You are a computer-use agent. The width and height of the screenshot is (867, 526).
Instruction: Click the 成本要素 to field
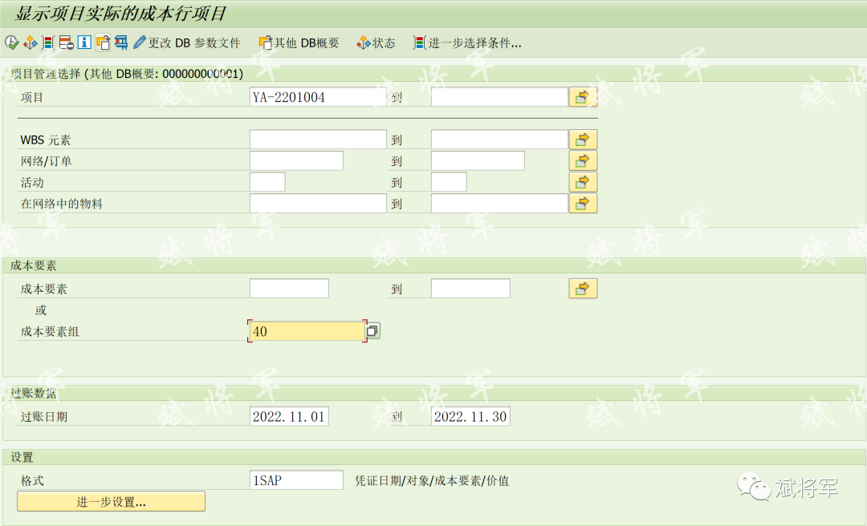[x=470, y=289]
